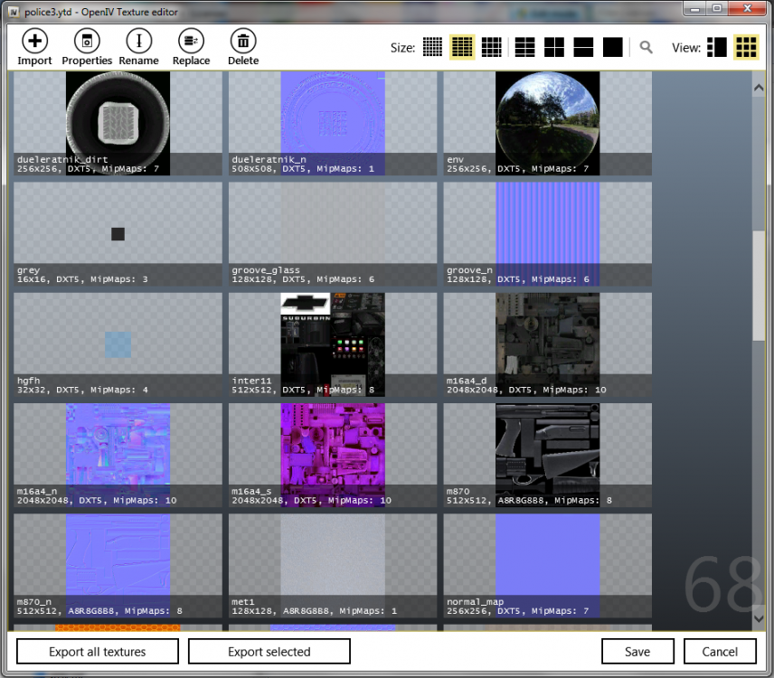
Task: Click the Rename texture icon
Action: pos(138,41)
